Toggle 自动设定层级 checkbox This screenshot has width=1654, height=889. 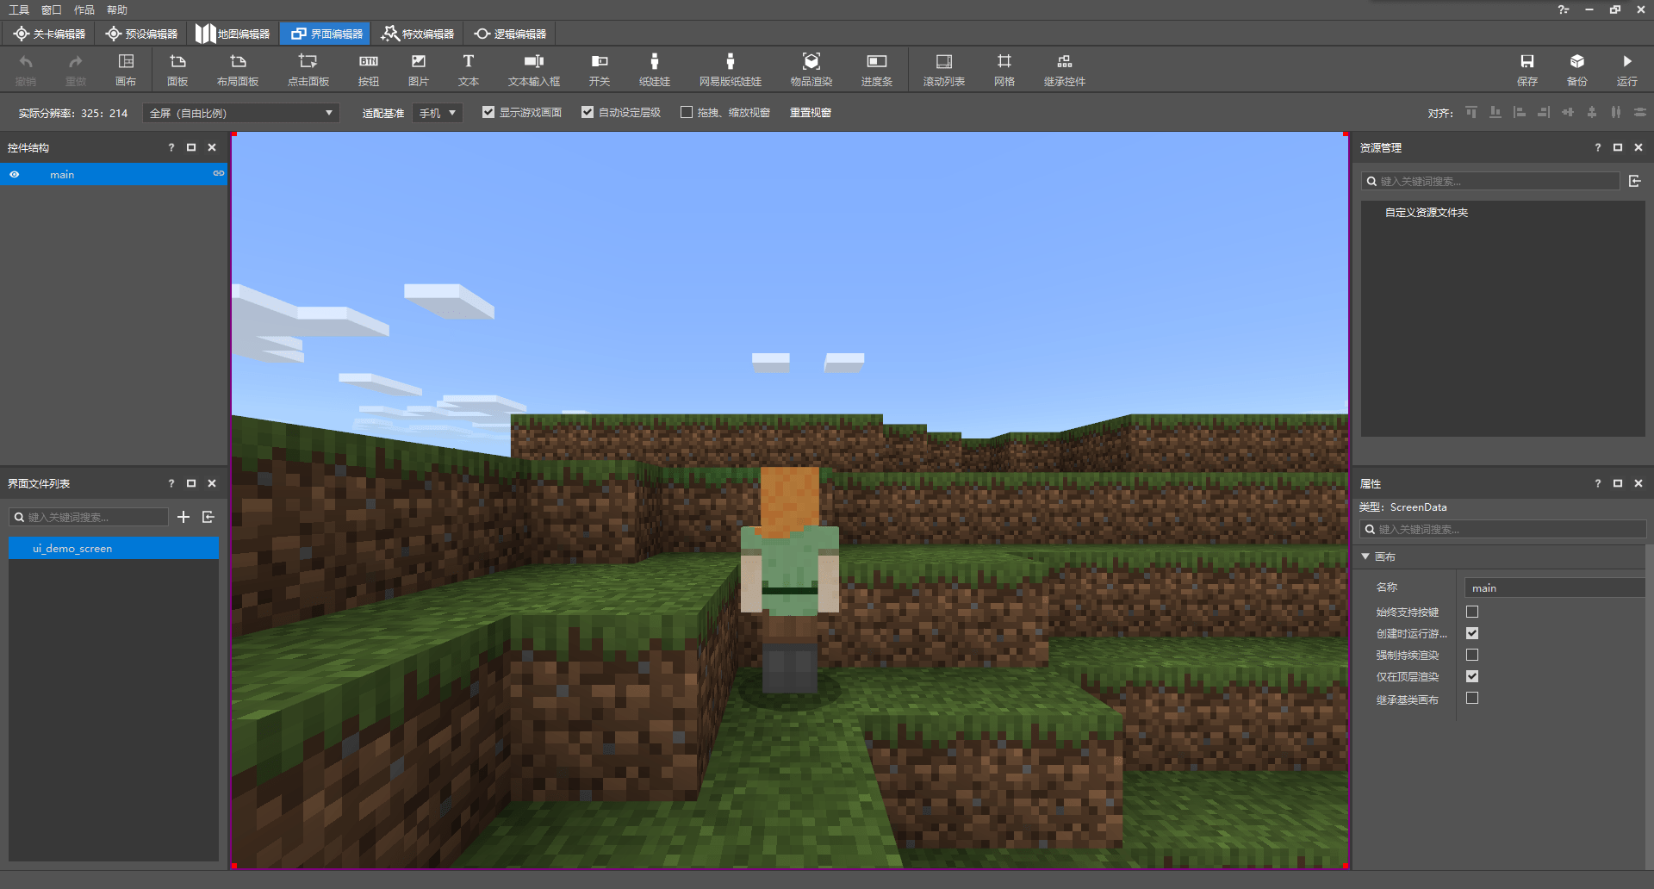tap(588, 112)
